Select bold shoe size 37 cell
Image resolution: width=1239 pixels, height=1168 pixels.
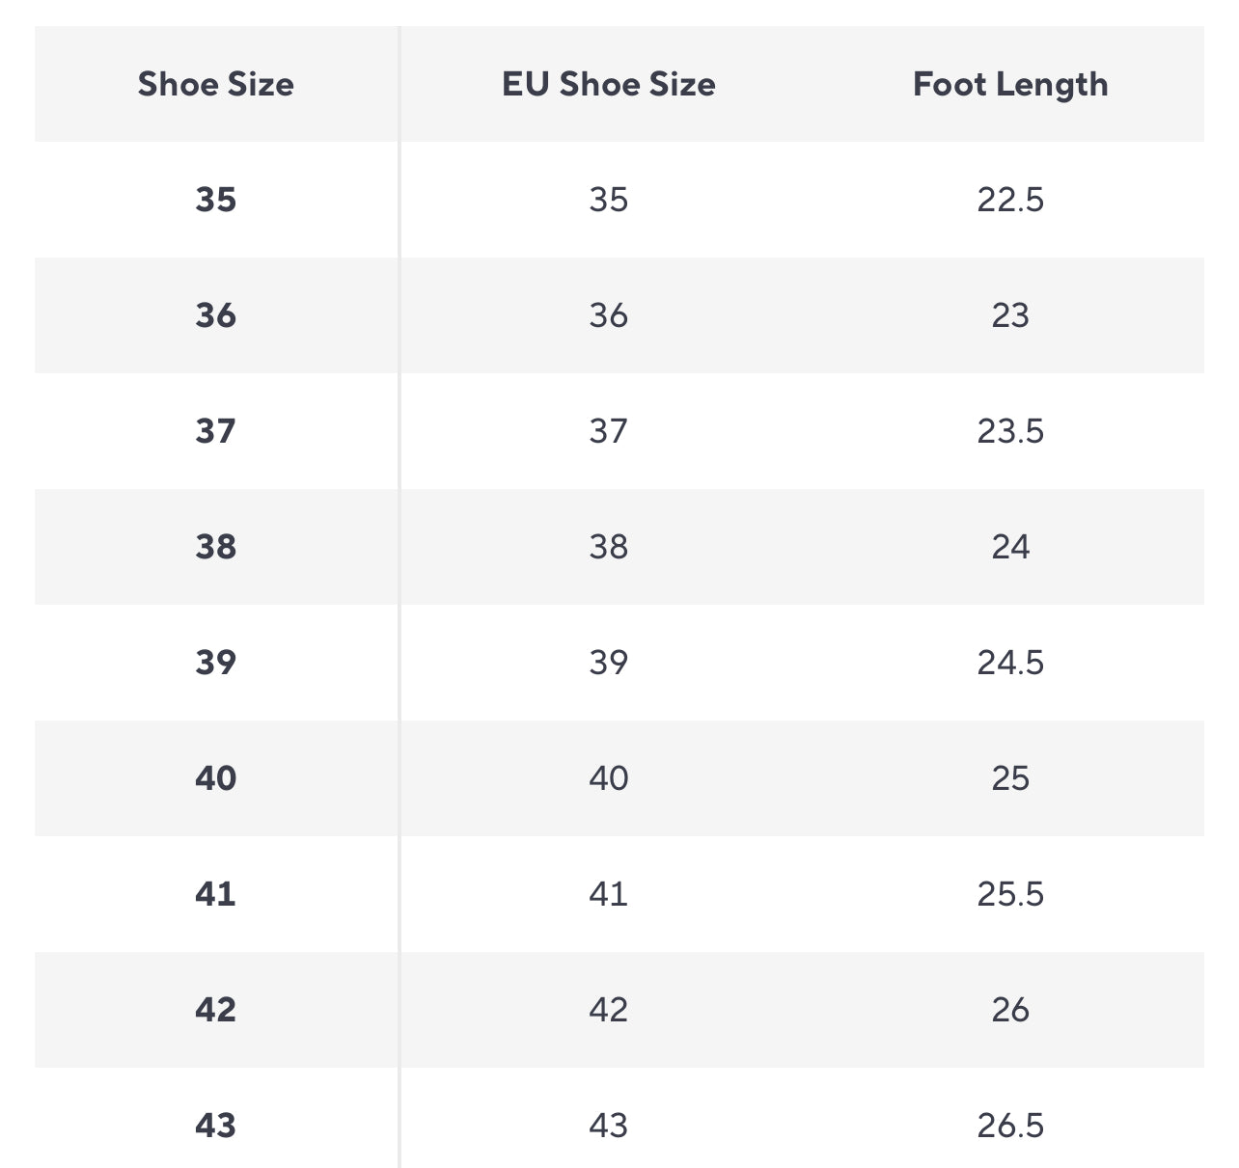click(x=215, y=431)
